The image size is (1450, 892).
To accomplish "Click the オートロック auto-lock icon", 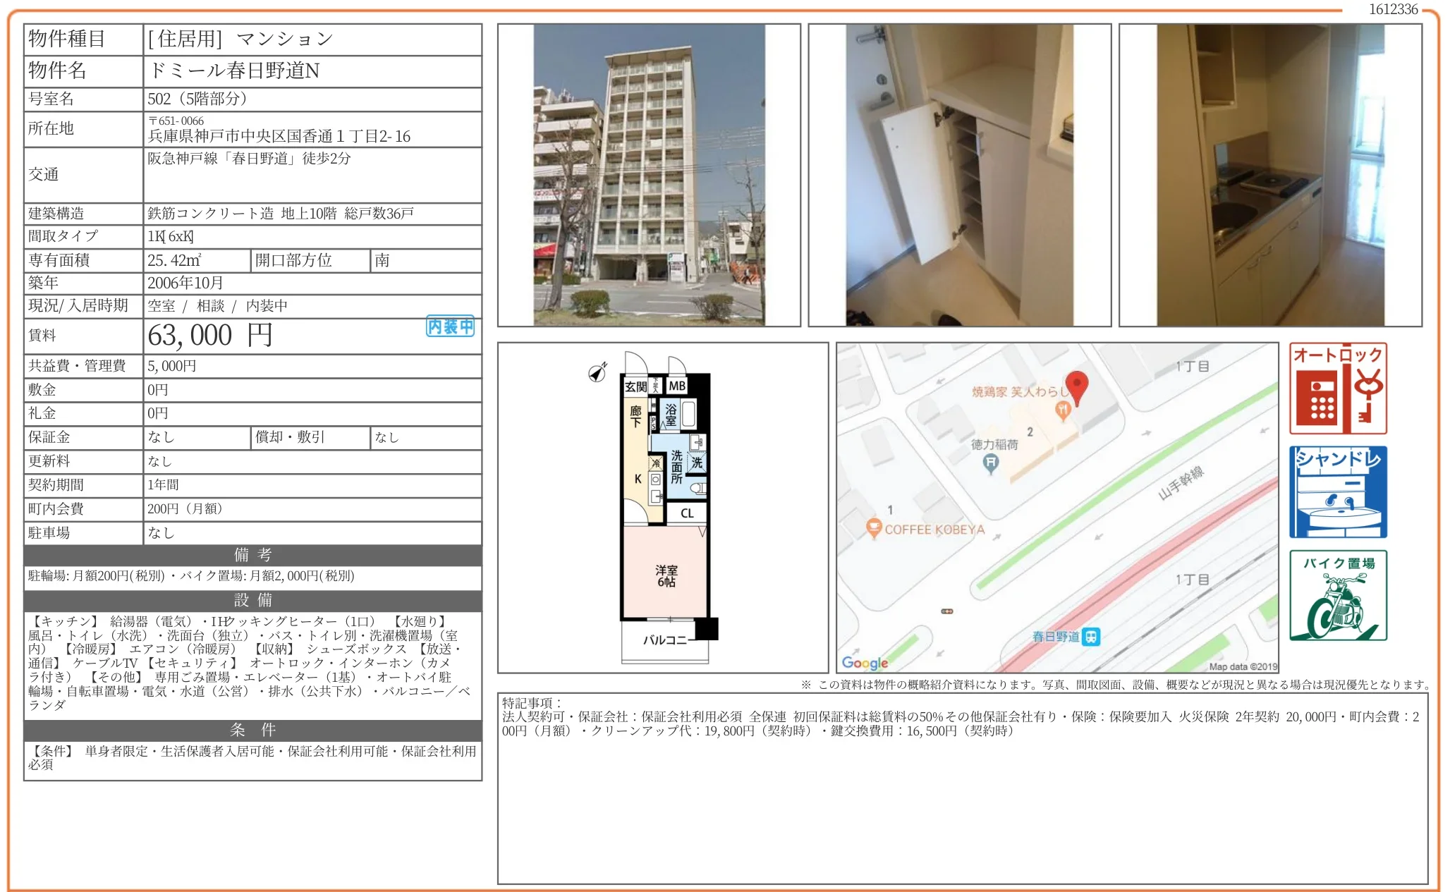I will point(1337,389).
